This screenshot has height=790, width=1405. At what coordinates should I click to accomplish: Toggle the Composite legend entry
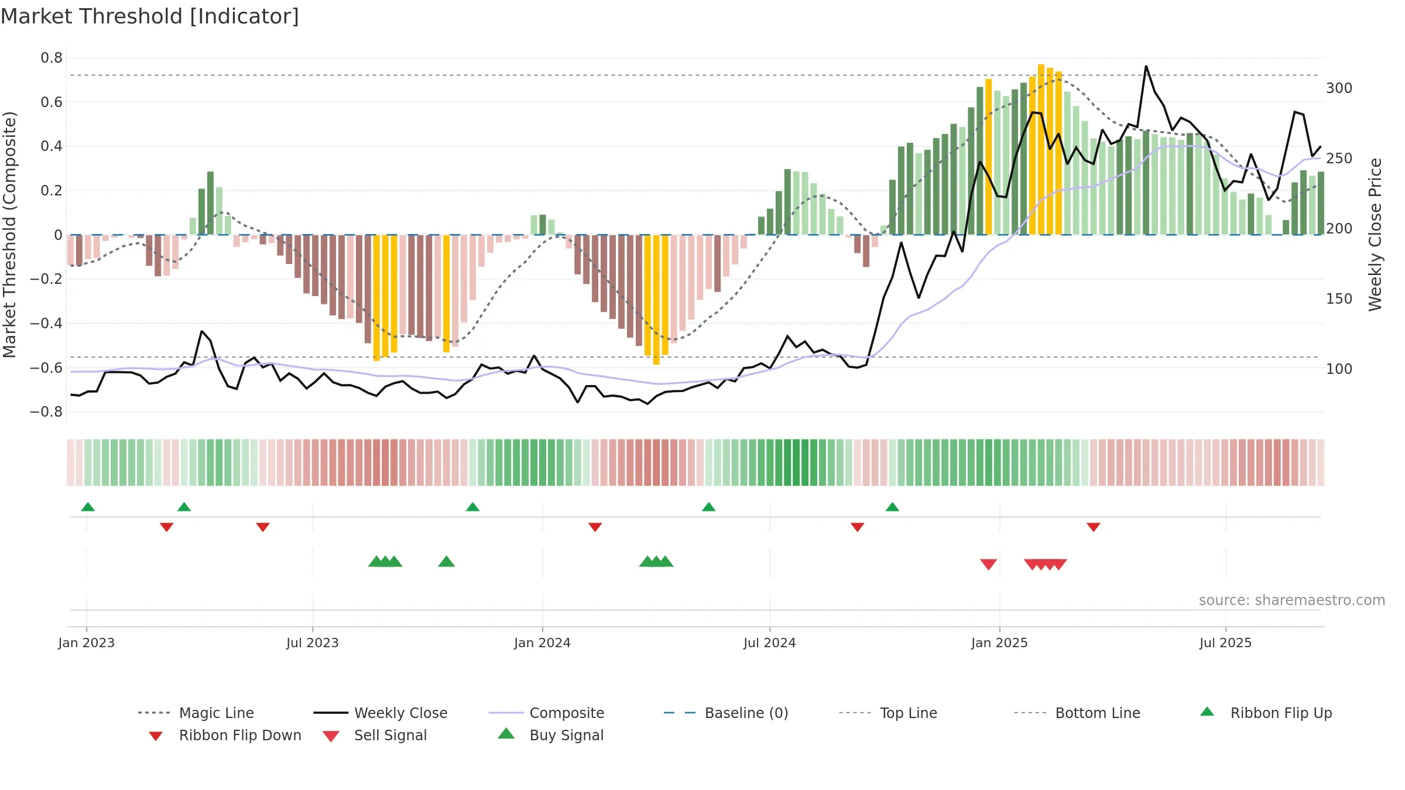[x=546, y=713]
